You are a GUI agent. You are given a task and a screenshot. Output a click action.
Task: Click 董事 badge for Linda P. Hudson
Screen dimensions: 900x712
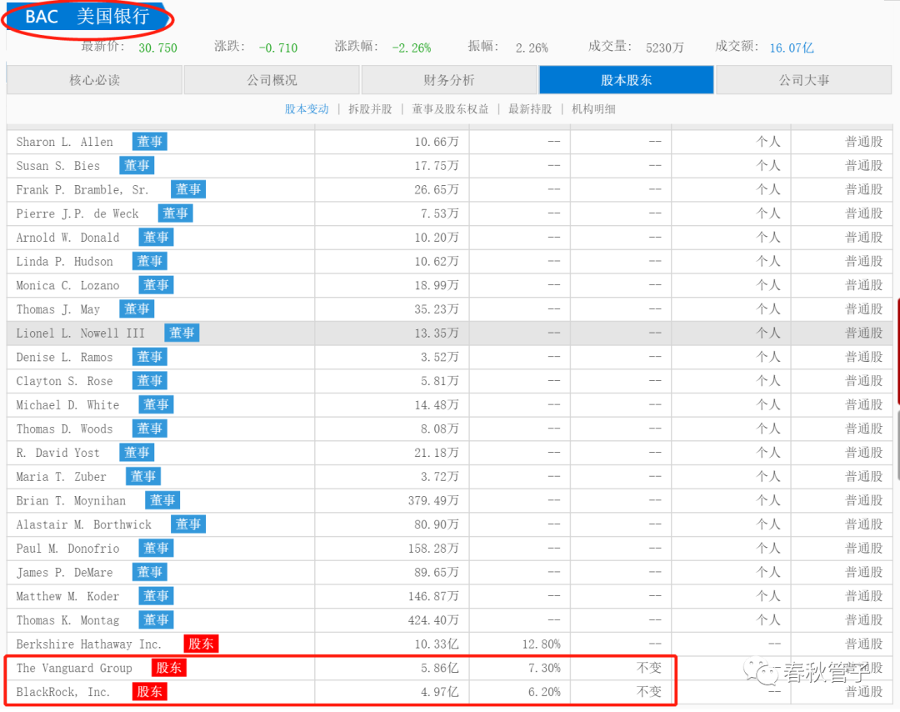click(150, 261)
